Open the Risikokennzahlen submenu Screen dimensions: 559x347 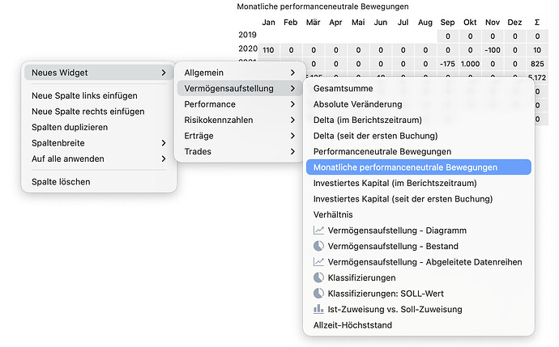(x=239, y=120)
